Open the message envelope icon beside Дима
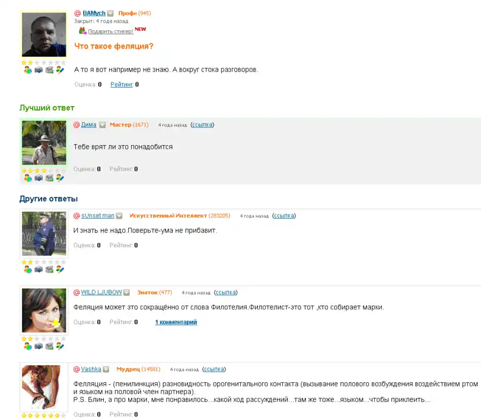 (103, 124)
